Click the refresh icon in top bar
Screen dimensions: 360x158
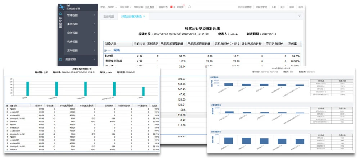click(x=189, y=7)
